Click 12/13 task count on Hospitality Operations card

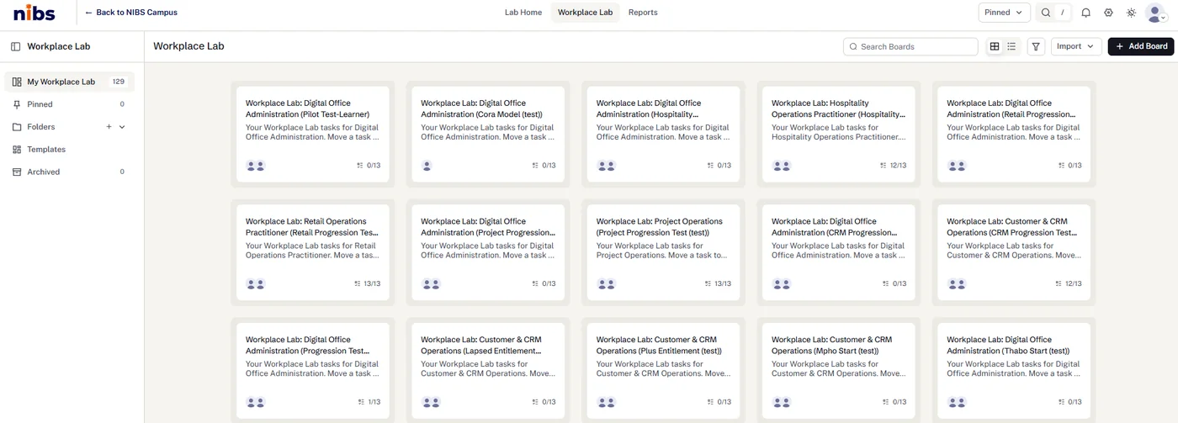point(893,166)
